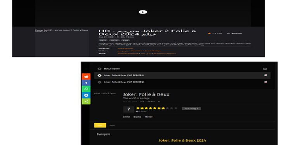Click the 'The world is a stage.' tagline
Viewport: 291px width, 145px height.
point(137,98)
